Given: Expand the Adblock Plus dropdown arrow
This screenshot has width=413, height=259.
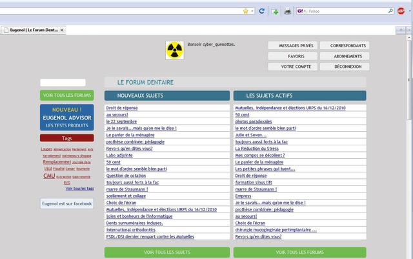Looking at the screenshot, I should tap(408, 11).
